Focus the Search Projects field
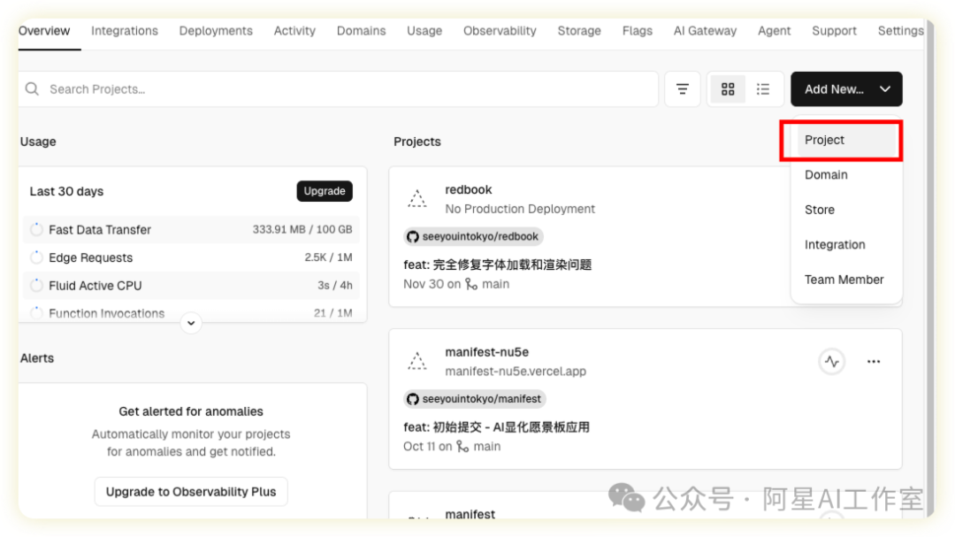 click(338, 89)
